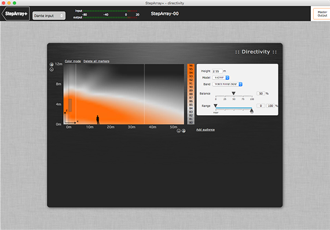Image resolution: width=330 pixels, height=230 pixels.
Task: Click the Balance percent value field
Action: click(x=261, y=93)
